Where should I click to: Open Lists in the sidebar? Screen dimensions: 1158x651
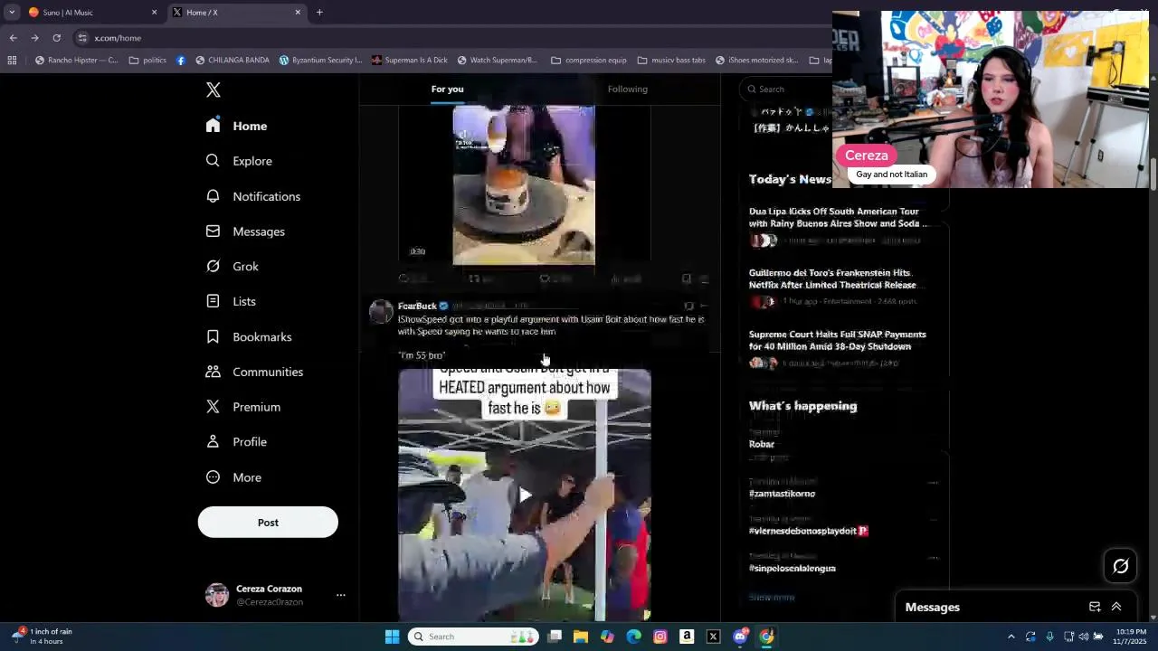[231, 301]
